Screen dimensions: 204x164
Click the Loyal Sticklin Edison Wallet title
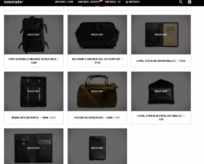coord(156,61)
